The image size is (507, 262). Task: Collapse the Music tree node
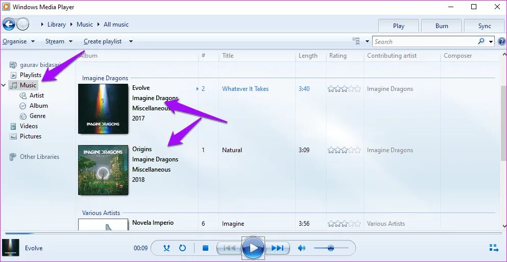pos(4,85)
